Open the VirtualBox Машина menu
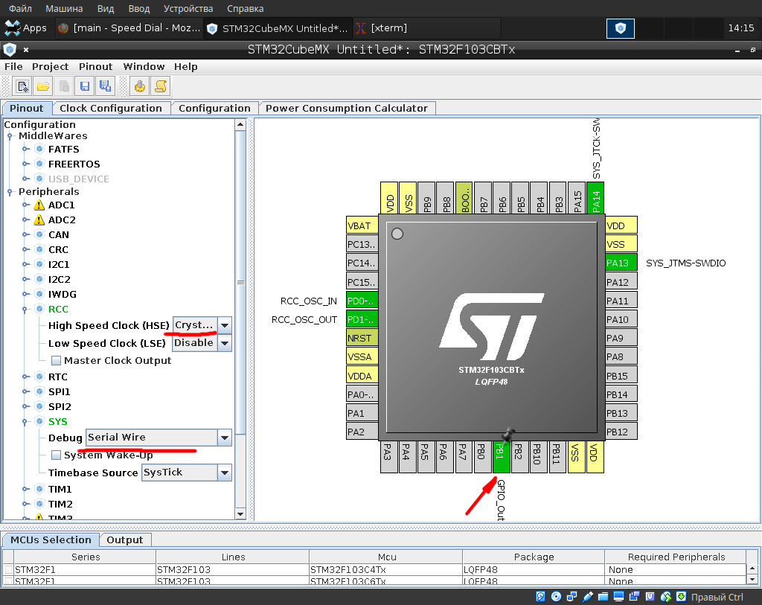This screenshot has width=762, height=605. [x=64, y=8]
